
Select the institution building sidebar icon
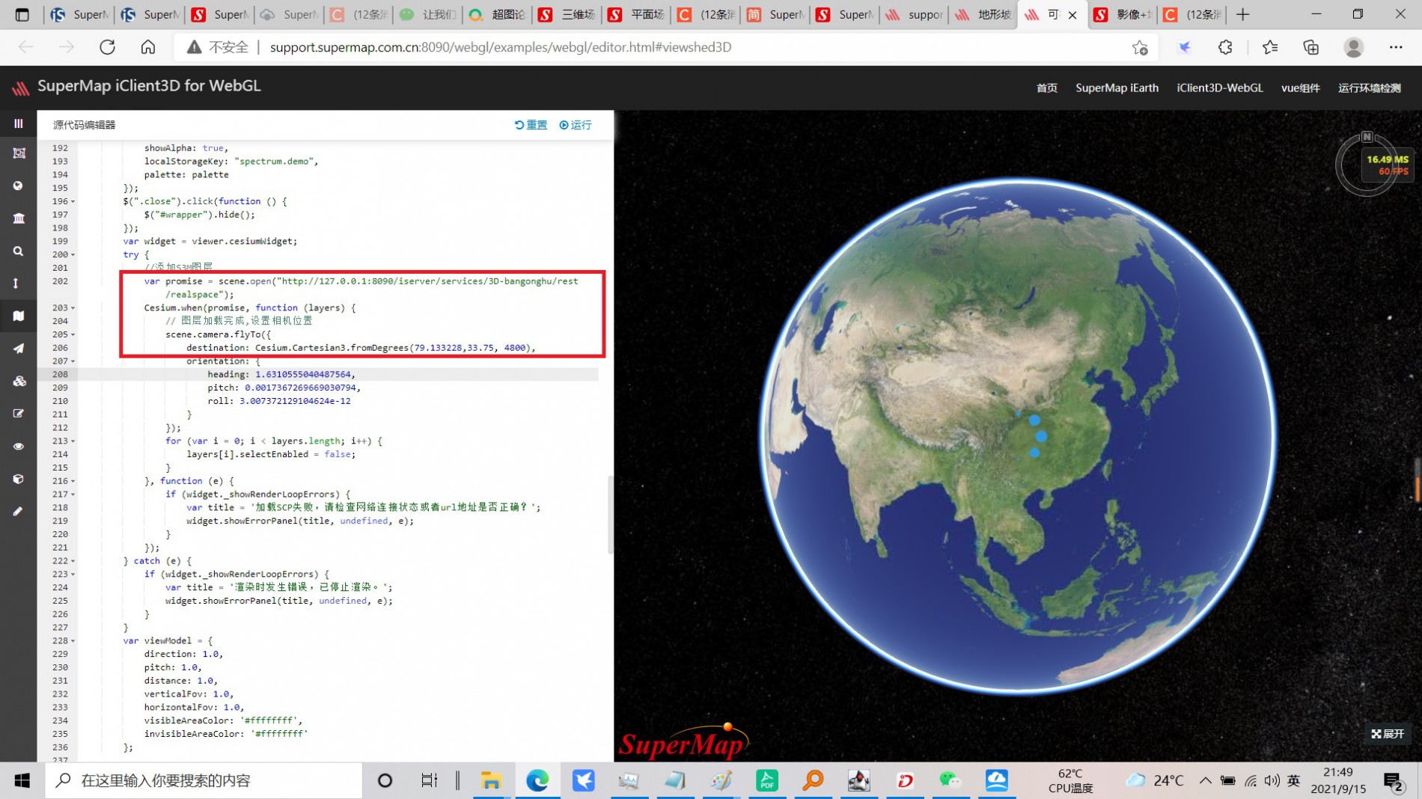(18, 218)
